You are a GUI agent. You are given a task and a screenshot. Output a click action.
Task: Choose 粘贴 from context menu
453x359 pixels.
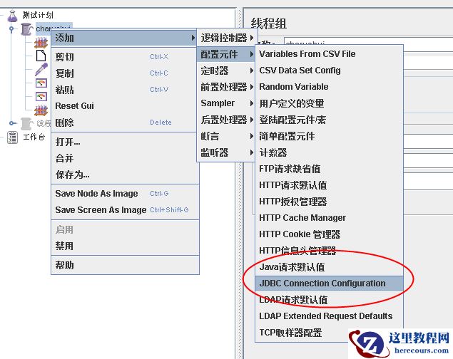pos(125,90)
